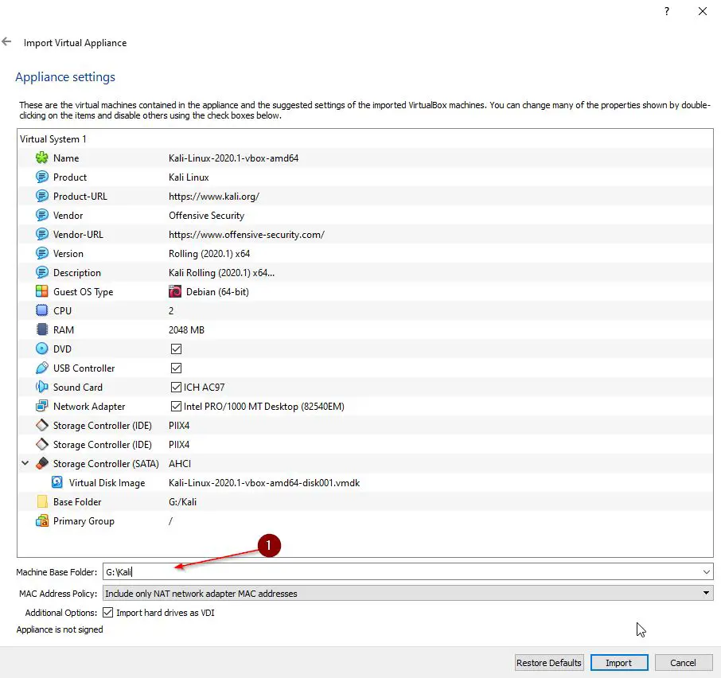Image resolution: width=721 pixels, height=678 pixels.
Task: Open the Machine Base Folder dropdown arrow
Action: [707, 572]
